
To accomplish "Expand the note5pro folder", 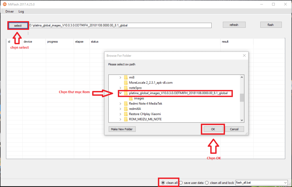I will (x=120, y=88).
